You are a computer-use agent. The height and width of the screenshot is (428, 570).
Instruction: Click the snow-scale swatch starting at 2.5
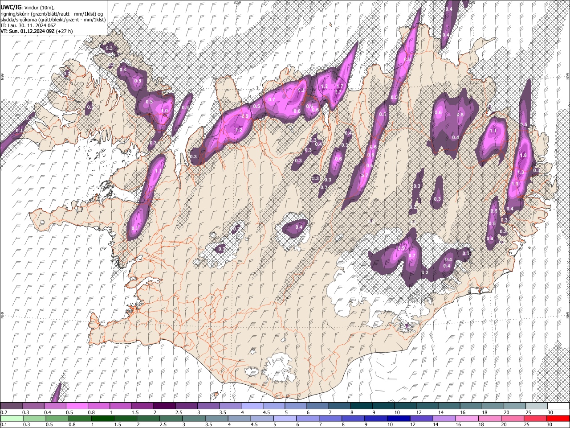(186, 406)
